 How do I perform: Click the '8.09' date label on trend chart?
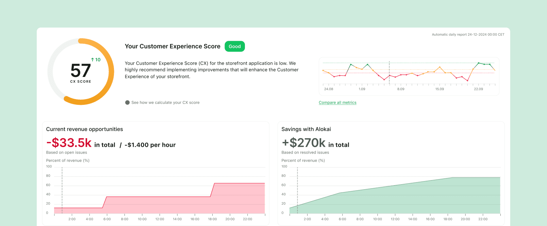tap(401, 89)
